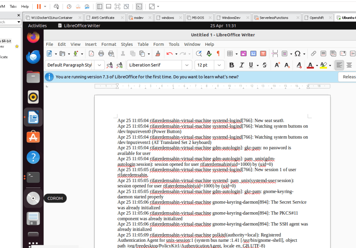Click the Paste clipboard icon

tap(142, 54)
